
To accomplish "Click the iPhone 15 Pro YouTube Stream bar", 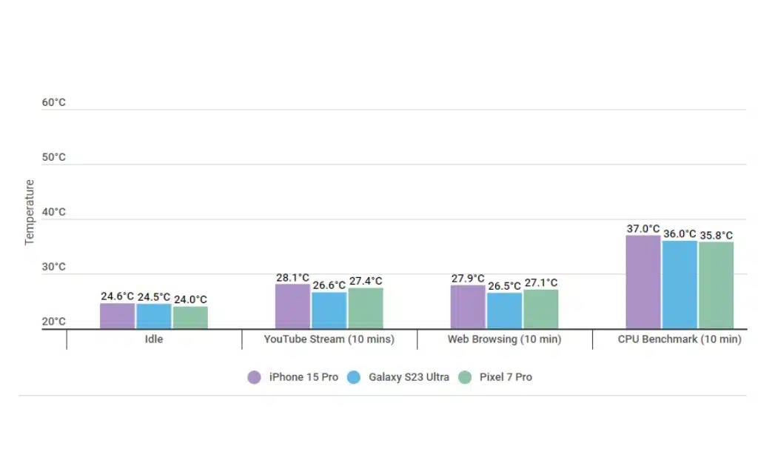I will tap(292, 307).
